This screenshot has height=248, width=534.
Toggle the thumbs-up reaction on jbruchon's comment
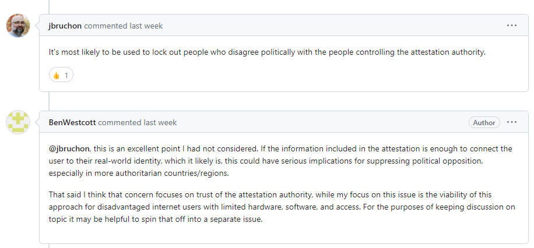(x=61, y=75)
